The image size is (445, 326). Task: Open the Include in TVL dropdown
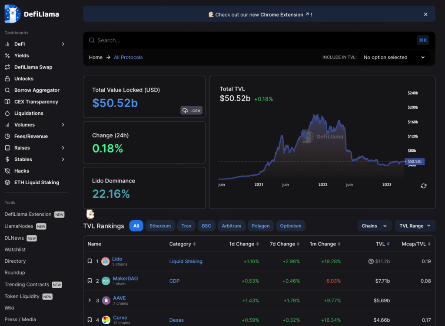(394, 57)
